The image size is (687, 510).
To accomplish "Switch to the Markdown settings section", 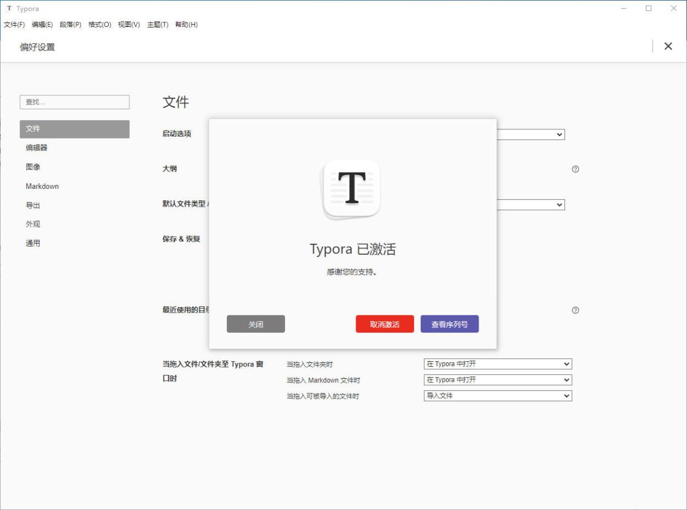I will pos(42,186).
